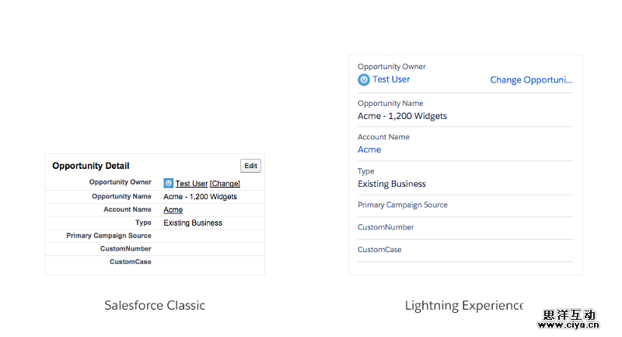Click the CustomNumber field in Lightning panel
The width and height of the screenshot is (622, 337).
click(x=386, y=227)
